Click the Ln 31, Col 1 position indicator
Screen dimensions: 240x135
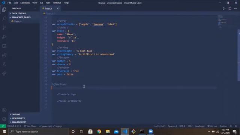[x=160, y=126]
